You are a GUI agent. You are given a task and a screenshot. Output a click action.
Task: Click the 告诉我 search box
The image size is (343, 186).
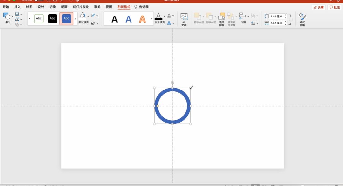[142, 7]
